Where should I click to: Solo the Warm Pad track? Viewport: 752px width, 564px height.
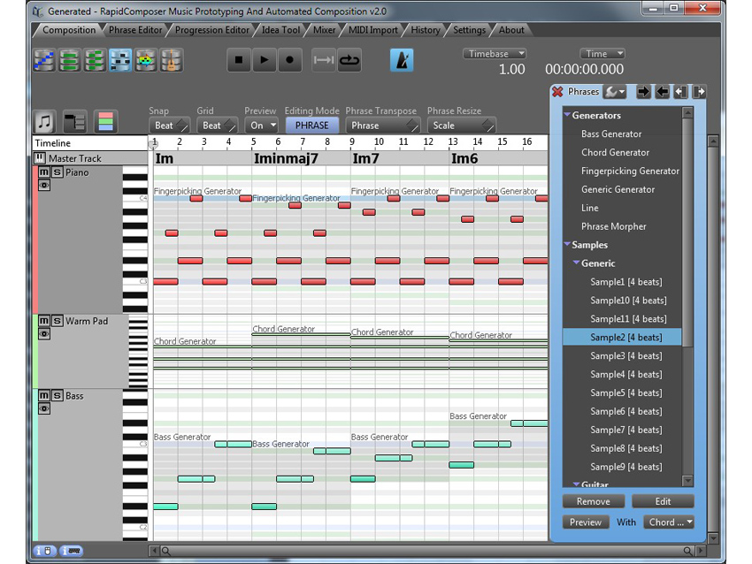click(x=58, y=321)
